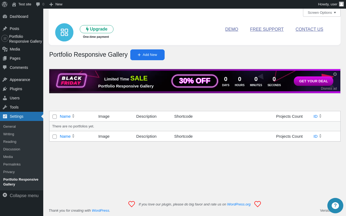Image resolution: width=346 pixels, height=216 pixels.
Task: Open the Dashboard menu
Action: (22, 16)
